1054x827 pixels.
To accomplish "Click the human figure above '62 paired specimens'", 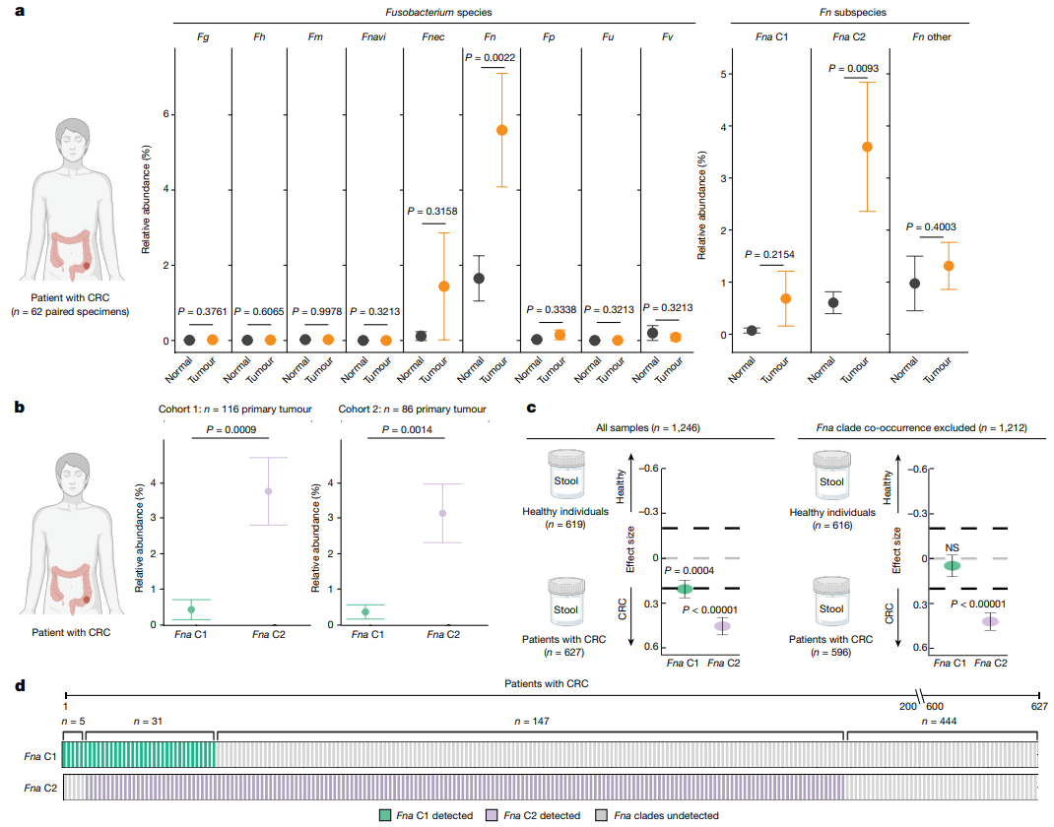I will pyautogui.click(x=72, y=200).
